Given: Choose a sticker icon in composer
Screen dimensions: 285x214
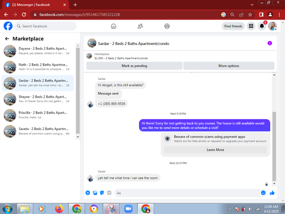Looking at the screenshot, I should pos(102,193).
